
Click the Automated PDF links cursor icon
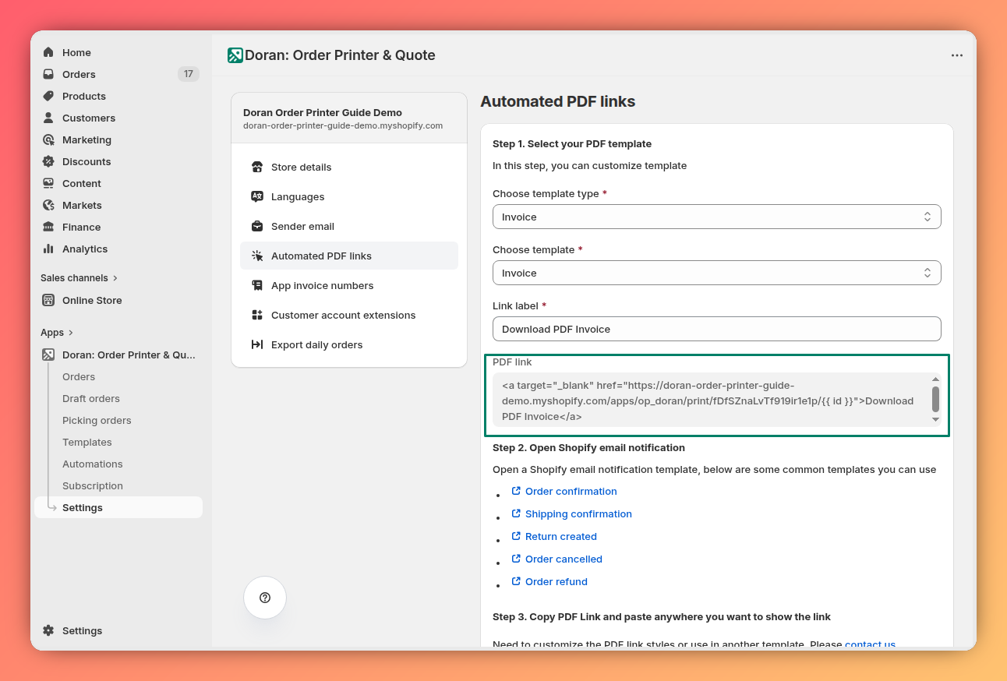[x=257, y=256]
